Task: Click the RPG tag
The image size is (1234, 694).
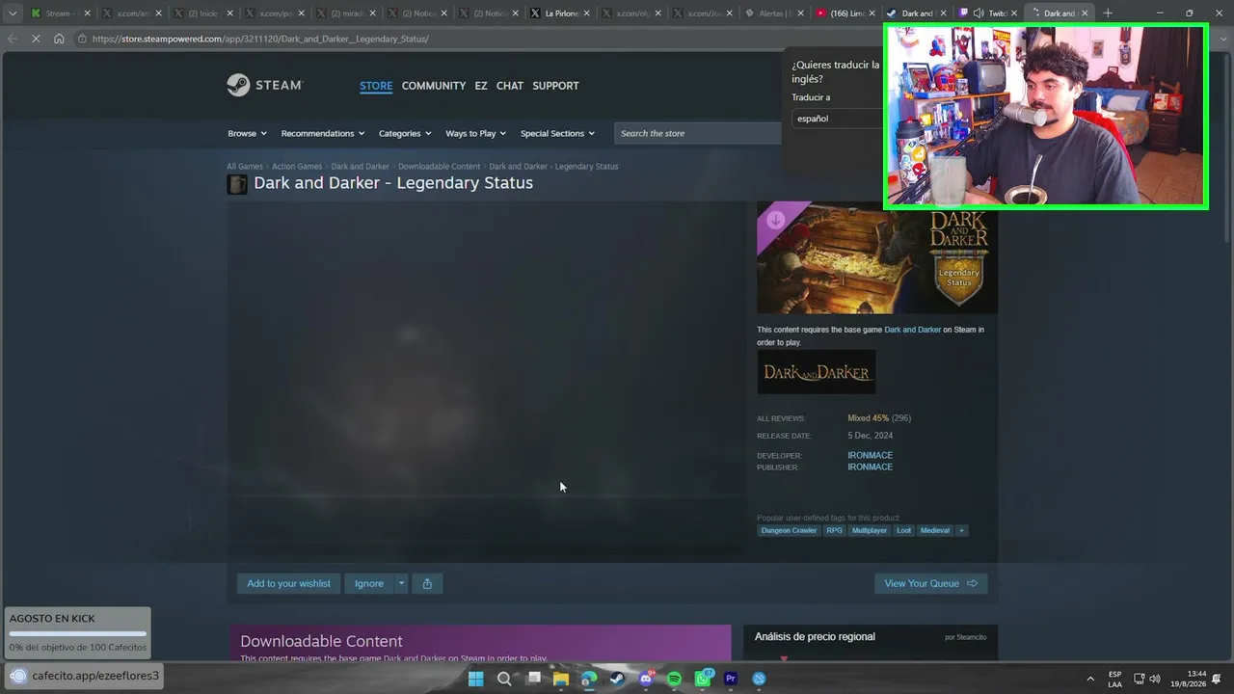Action: (834, 530)
